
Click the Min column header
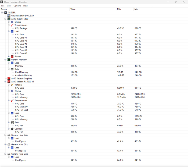pos(125,9)
